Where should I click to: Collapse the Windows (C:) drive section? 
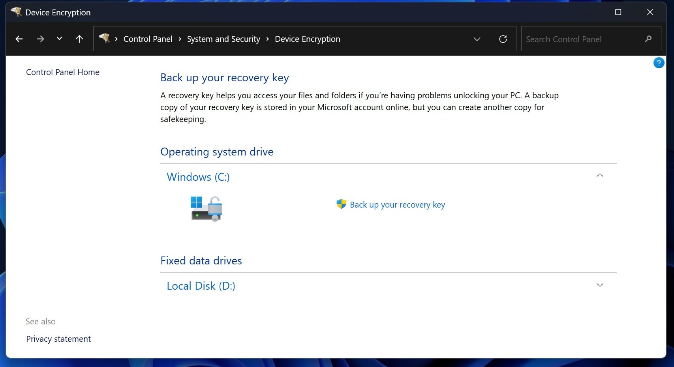click(x=600, y=175)
